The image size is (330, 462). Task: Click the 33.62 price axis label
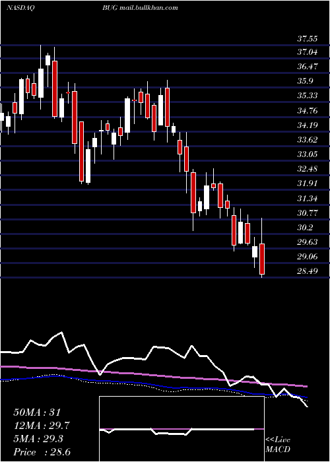pyautogui.click(x=307, y=140)
